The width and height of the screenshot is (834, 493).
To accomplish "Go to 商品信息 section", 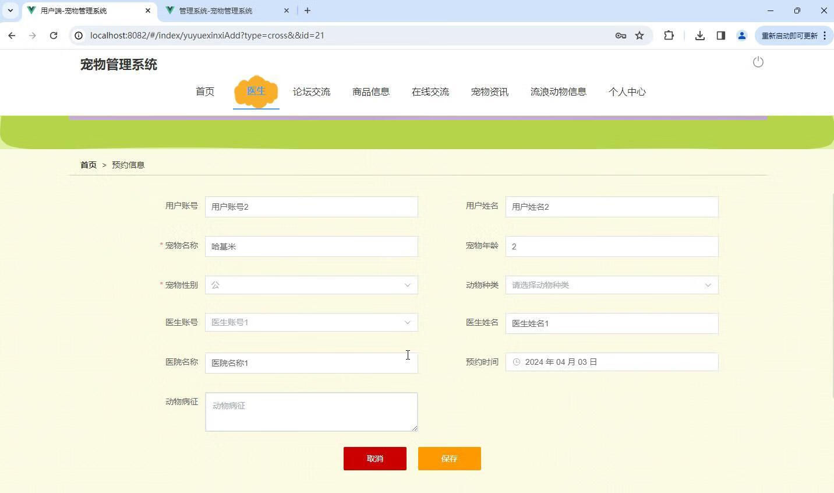I will tap(371, 91).
